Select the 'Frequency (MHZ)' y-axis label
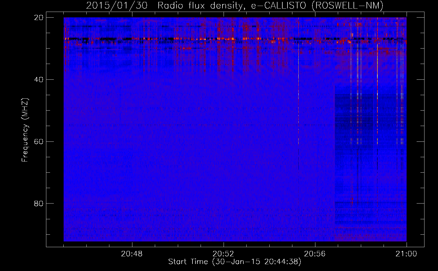The width and height of the screenshot is (438, 271). click(25, 130)
